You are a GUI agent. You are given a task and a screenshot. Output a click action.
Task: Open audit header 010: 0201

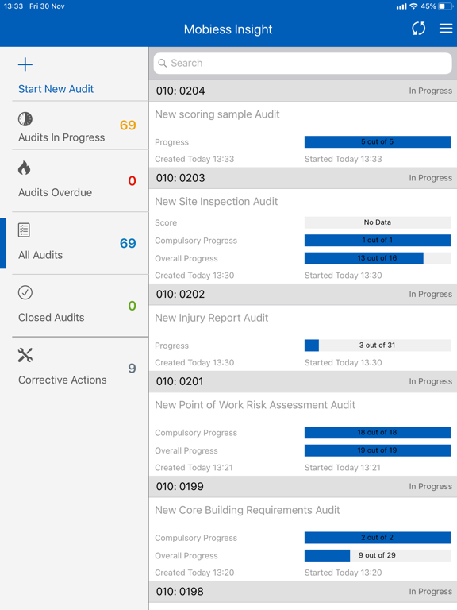pos(303,381)
